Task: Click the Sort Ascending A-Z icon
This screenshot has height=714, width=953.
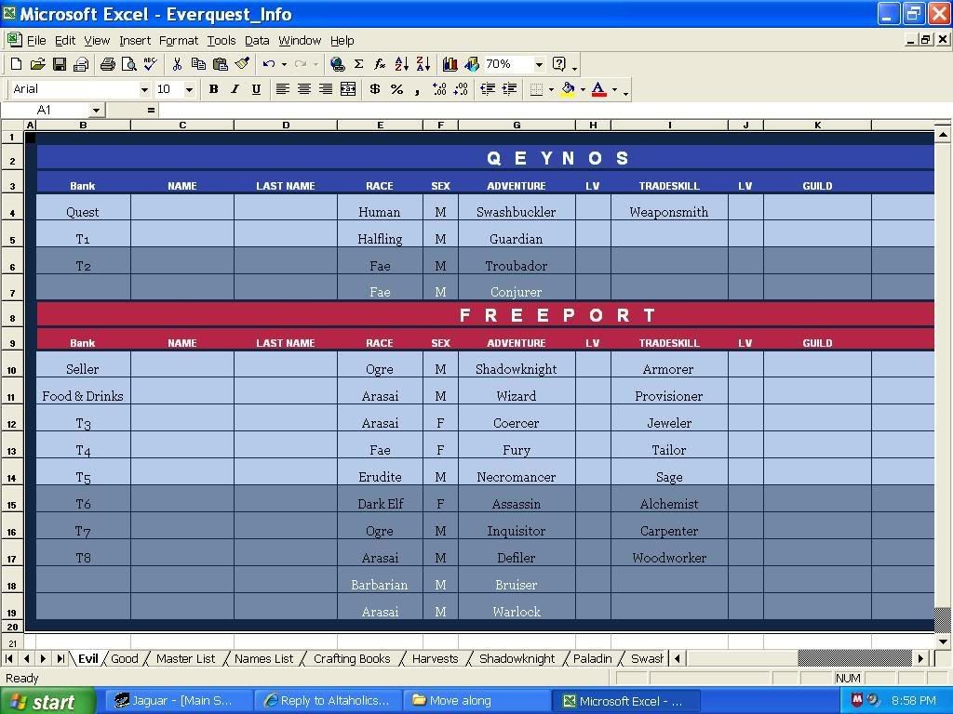Action: tap(402, 64)
